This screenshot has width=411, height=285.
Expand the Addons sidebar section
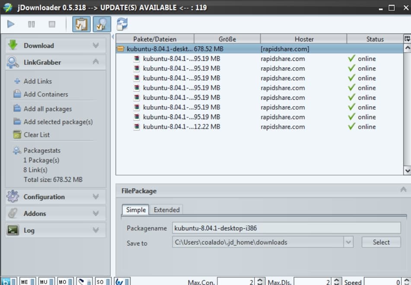tap(96, 213)
